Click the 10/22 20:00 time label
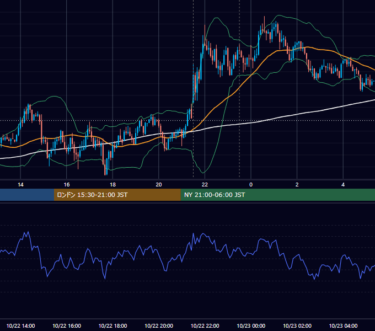375x331 pixels. click(159, 325)
